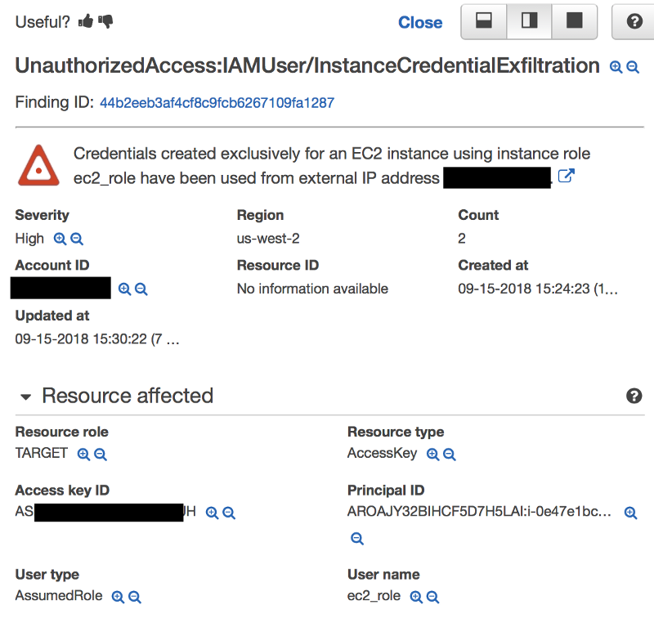The image size is (654, 623).
Task: Collapse the Resource affected section
Action: click(25, 397)
